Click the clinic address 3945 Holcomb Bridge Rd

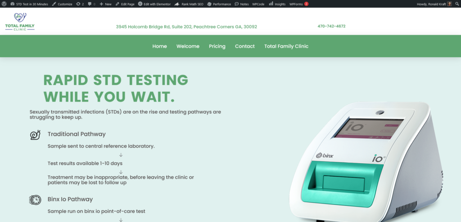[x=186, y=27]
